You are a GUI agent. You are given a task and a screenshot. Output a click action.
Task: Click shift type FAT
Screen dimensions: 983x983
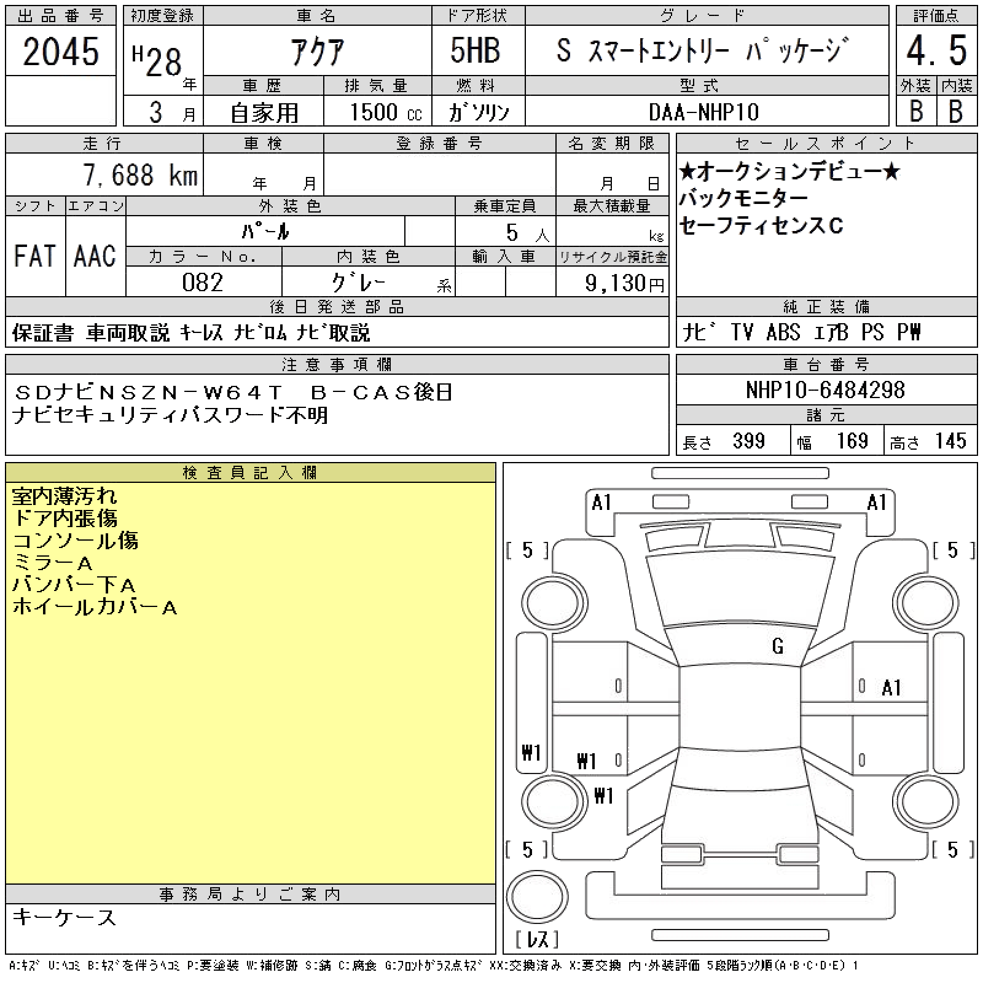(35, 256)
